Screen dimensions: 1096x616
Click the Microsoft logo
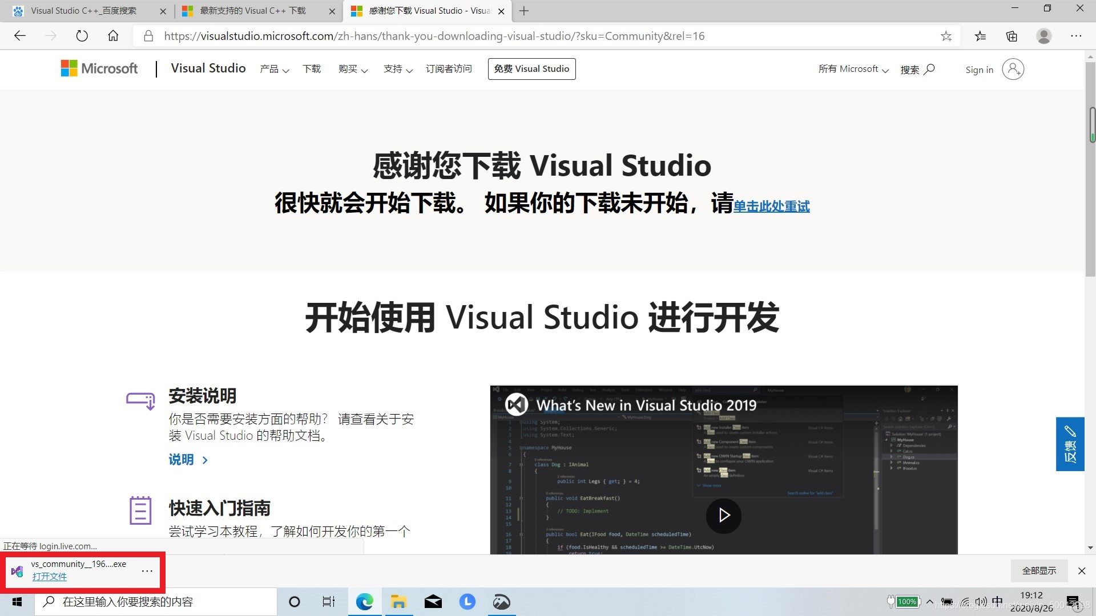click(x=99, y=68)
